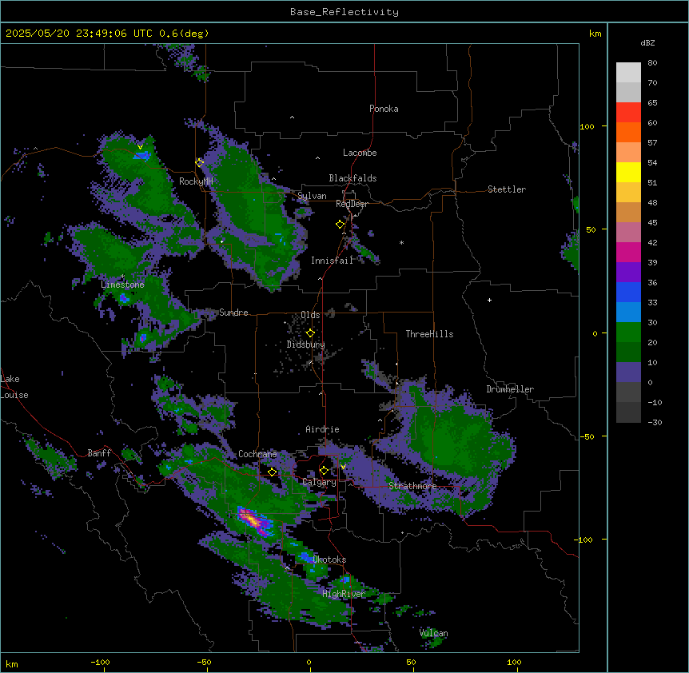Select the yellow diamond marker below Cochrane
Viewport: 689px width, 673px height.
272,472
